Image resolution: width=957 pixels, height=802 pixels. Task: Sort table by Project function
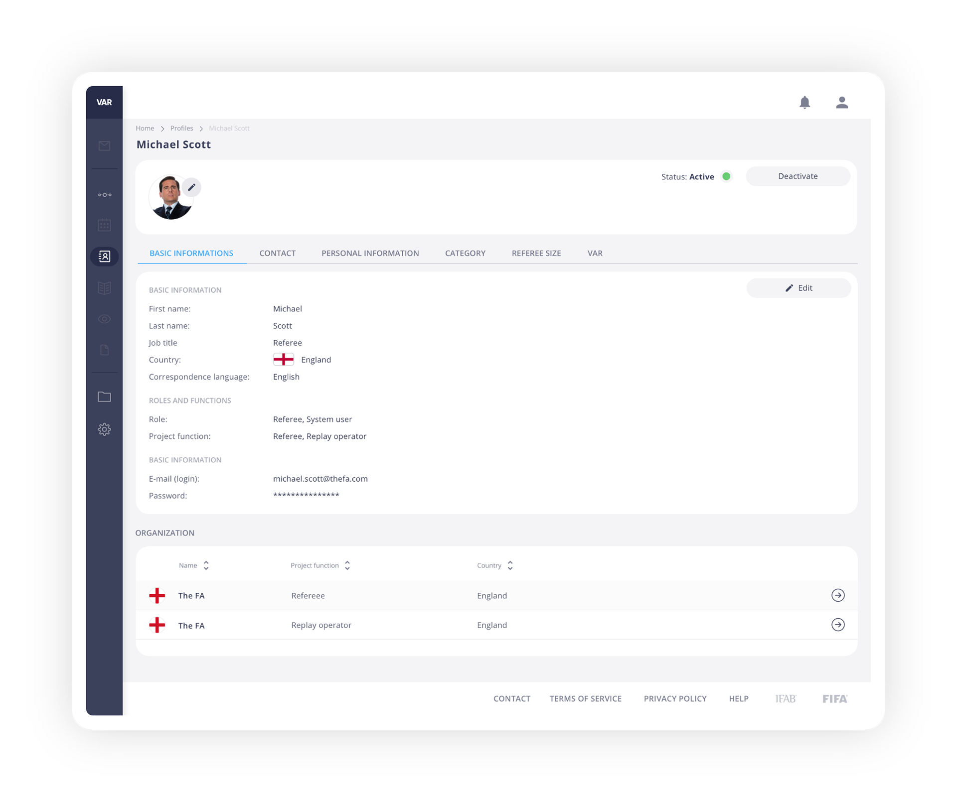[347, 565]
